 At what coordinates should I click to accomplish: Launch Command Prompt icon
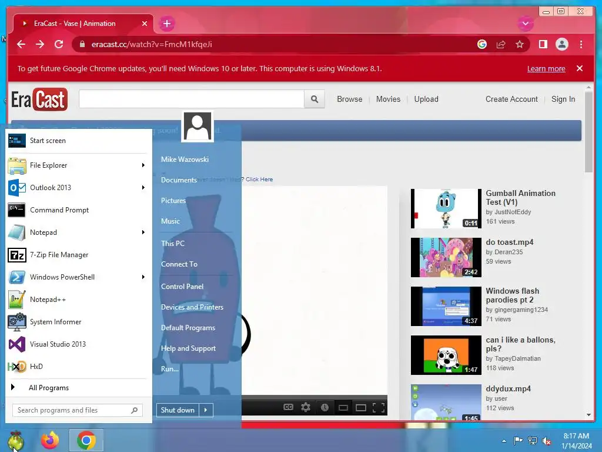coord(17,210)
